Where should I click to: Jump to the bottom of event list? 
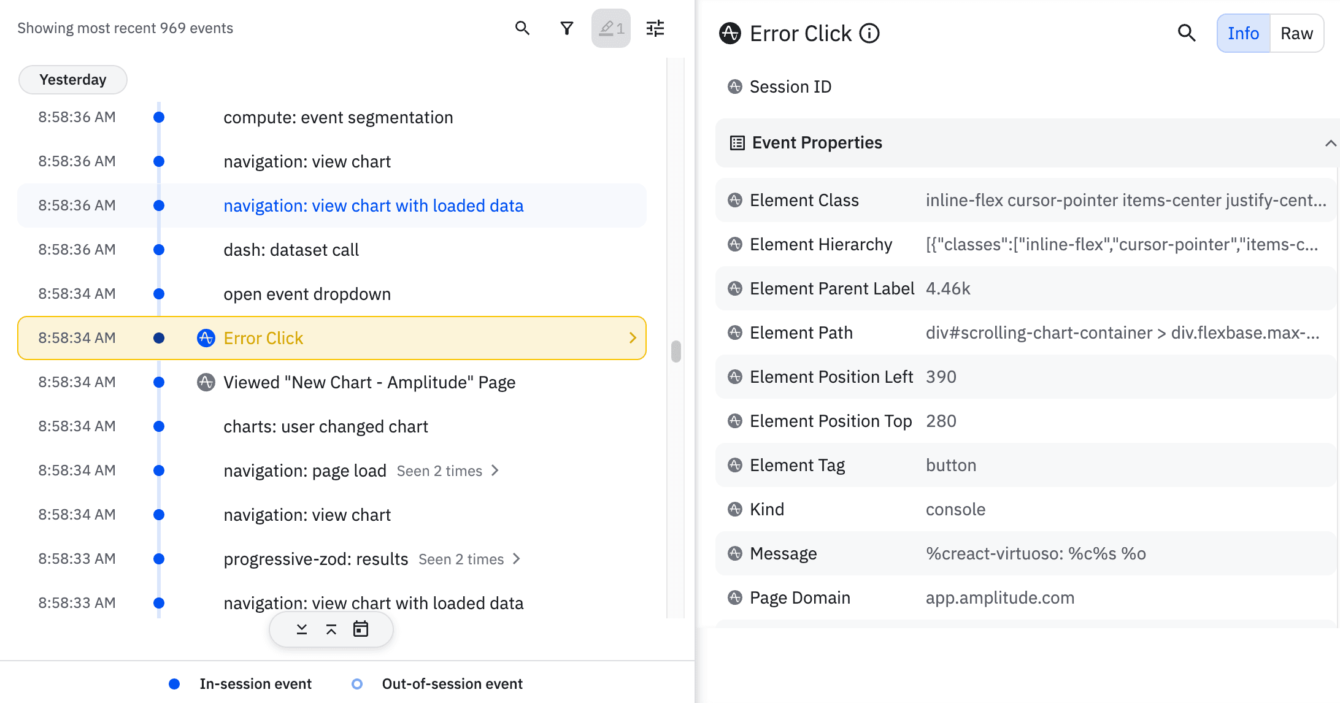[302, 629]
